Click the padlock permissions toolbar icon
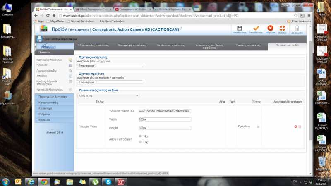This screenshot has height=186, width=331. coord(297,28)
